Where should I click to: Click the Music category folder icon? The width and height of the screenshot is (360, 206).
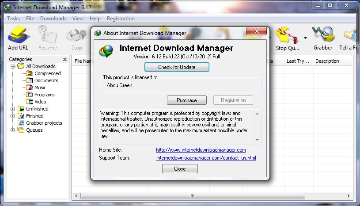(x=29, y=88)
